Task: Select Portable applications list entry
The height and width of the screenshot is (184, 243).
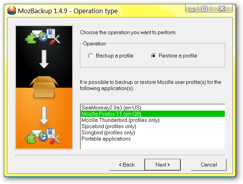Action: pyautogui.click(x=153, y=139)
